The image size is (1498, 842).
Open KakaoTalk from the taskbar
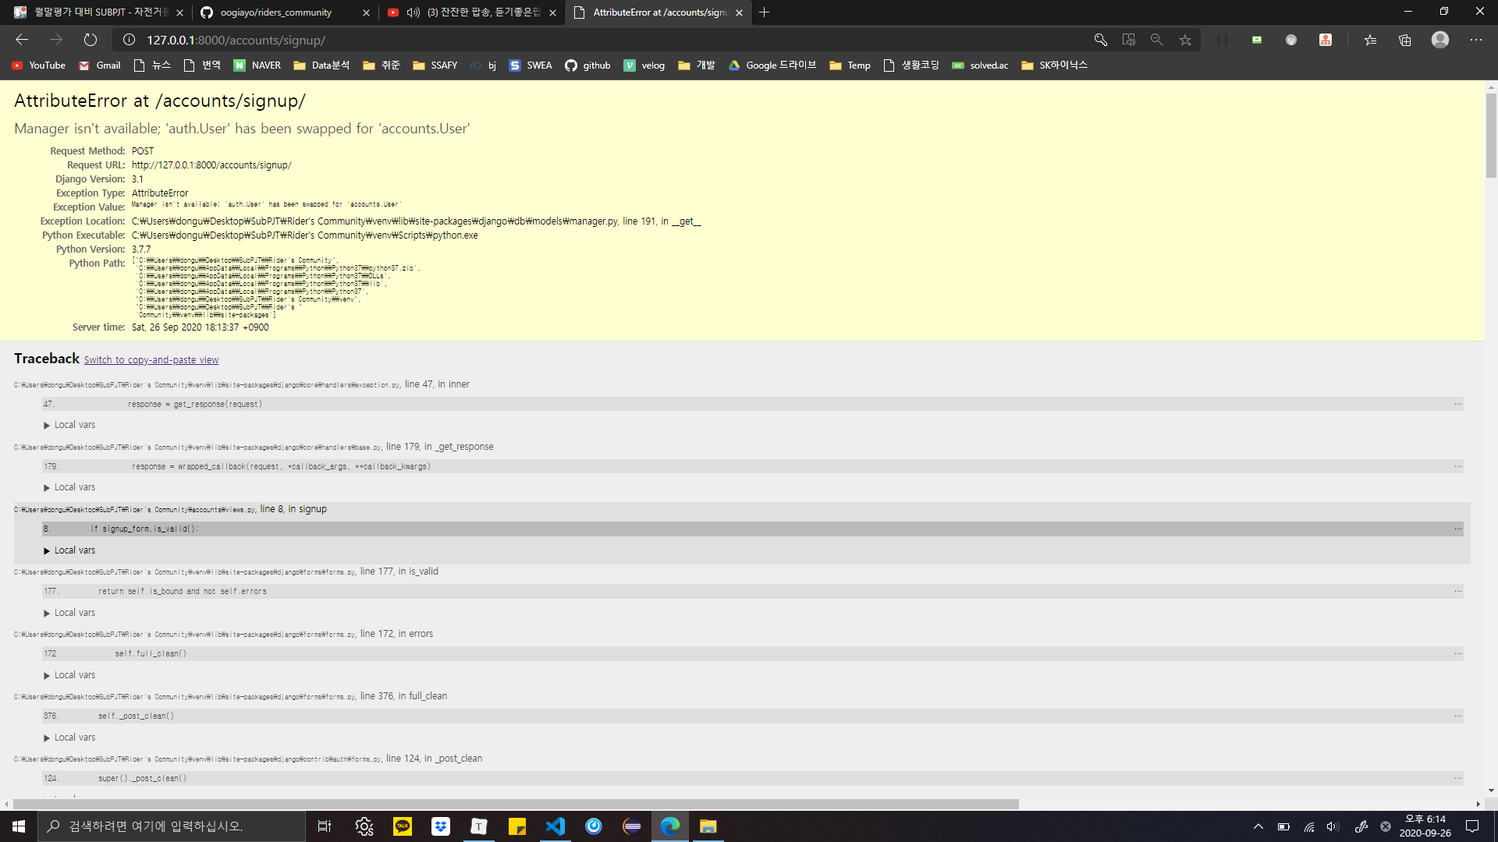[x=403, y=826]
